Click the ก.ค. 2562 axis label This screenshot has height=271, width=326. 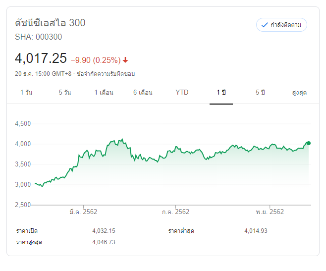(176, 212)
